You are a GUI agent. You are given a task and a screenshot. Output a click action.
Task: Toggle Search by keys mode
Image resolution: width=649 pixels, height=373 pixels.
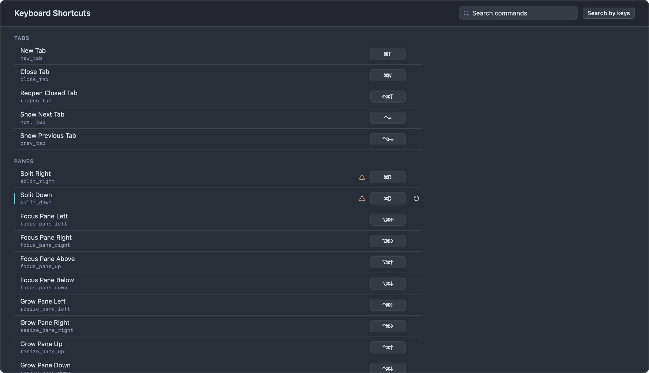tap(608, 13)
